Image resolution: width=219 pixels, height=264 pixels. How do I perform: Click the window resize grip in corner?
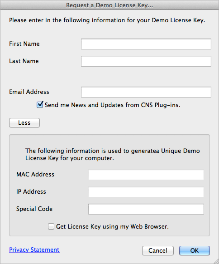pyautogui.click(x=216, y=261)
